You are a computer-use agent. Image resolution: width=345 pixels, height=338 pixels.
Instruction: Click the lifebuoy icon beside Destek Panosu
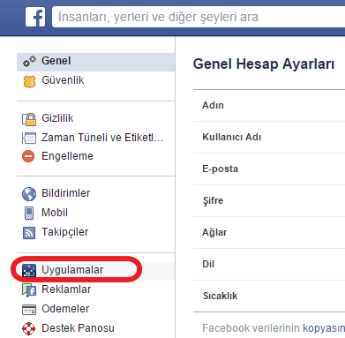click(x=28, y=328)
